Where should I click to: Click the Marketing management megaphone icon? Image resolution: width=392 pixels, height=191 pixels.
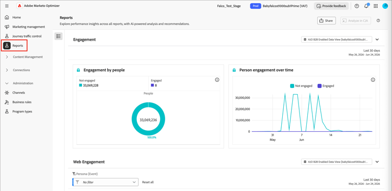point(7,27)
